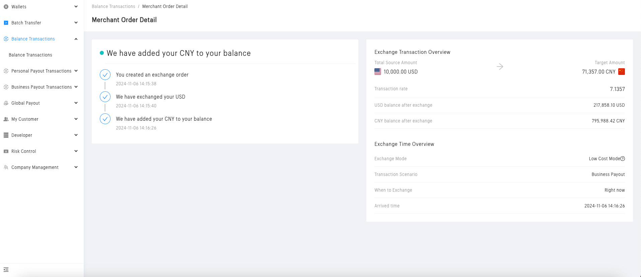Click the Low Cost Mode help icon
The image size is (641, 277).
pos(623,159)
